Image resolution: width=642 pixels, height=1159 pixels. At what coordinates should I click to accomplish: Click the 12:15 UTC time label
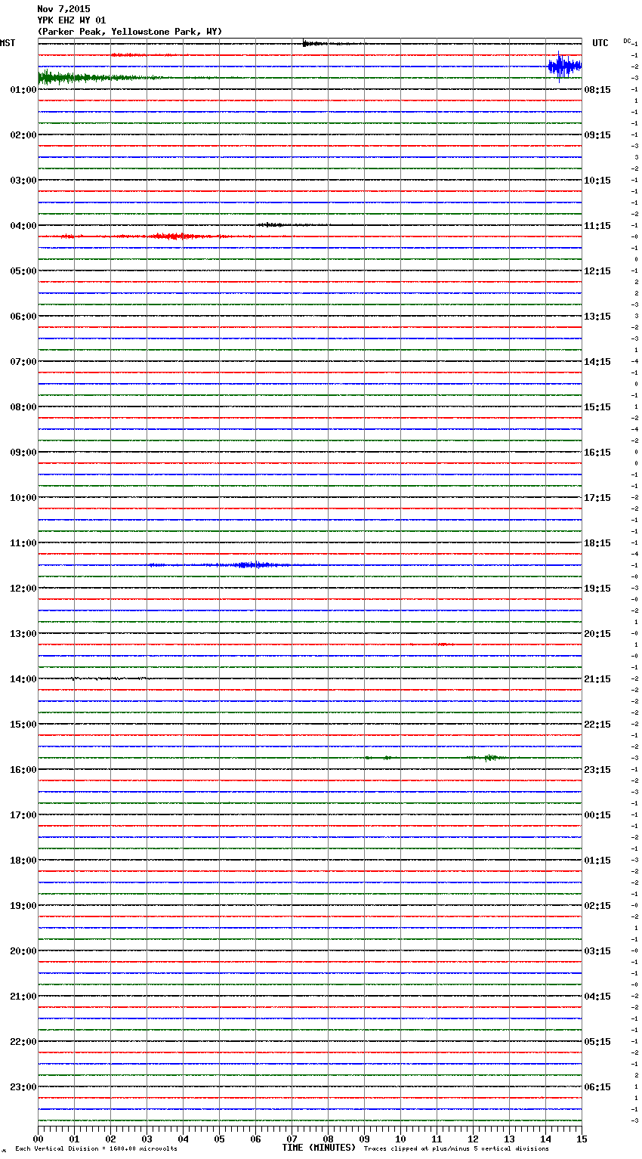click(597, 270)
